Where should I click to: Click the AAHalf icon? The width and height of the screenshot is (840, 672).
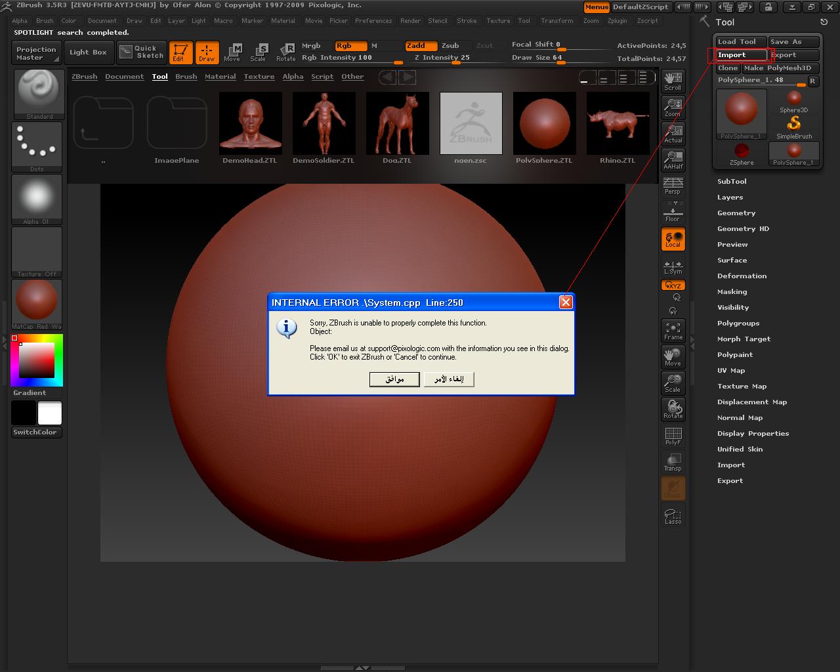673,160
